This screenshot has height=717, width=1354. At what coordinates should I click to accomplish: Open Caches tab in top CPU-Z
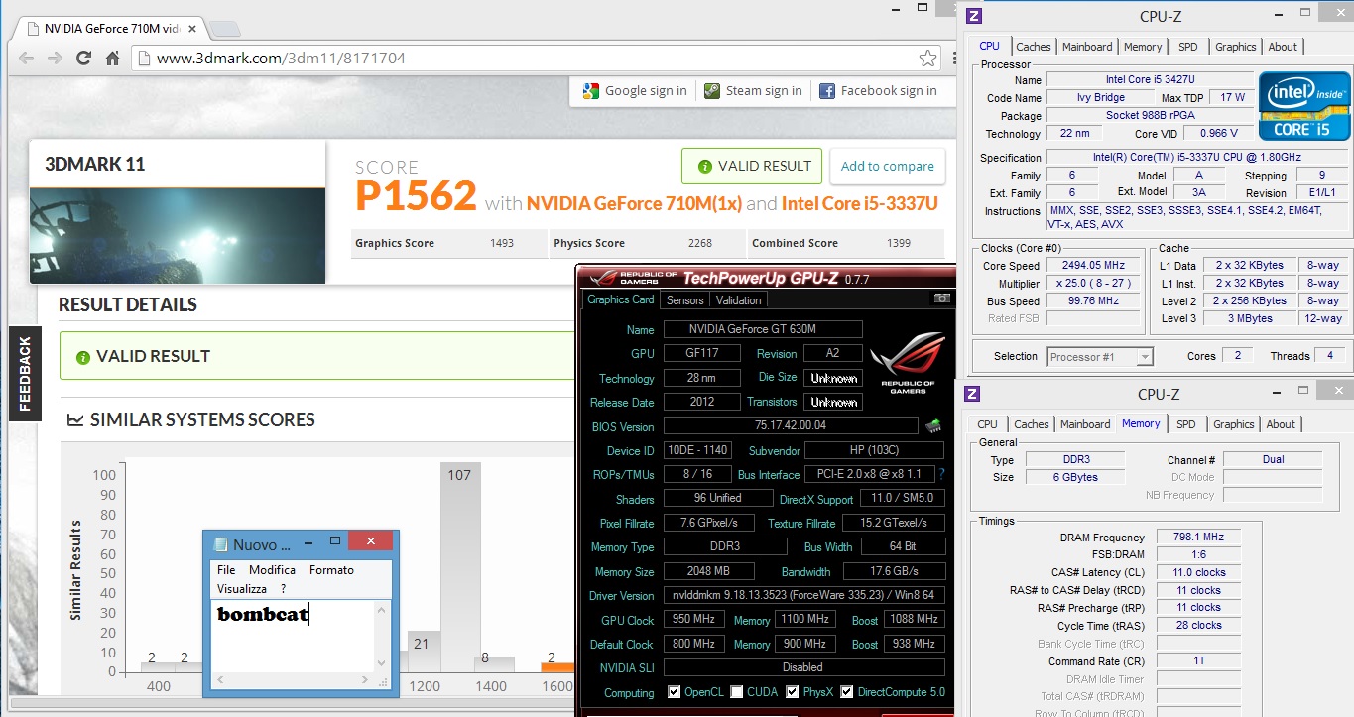pyautogui.click(x=1034, y=47)
